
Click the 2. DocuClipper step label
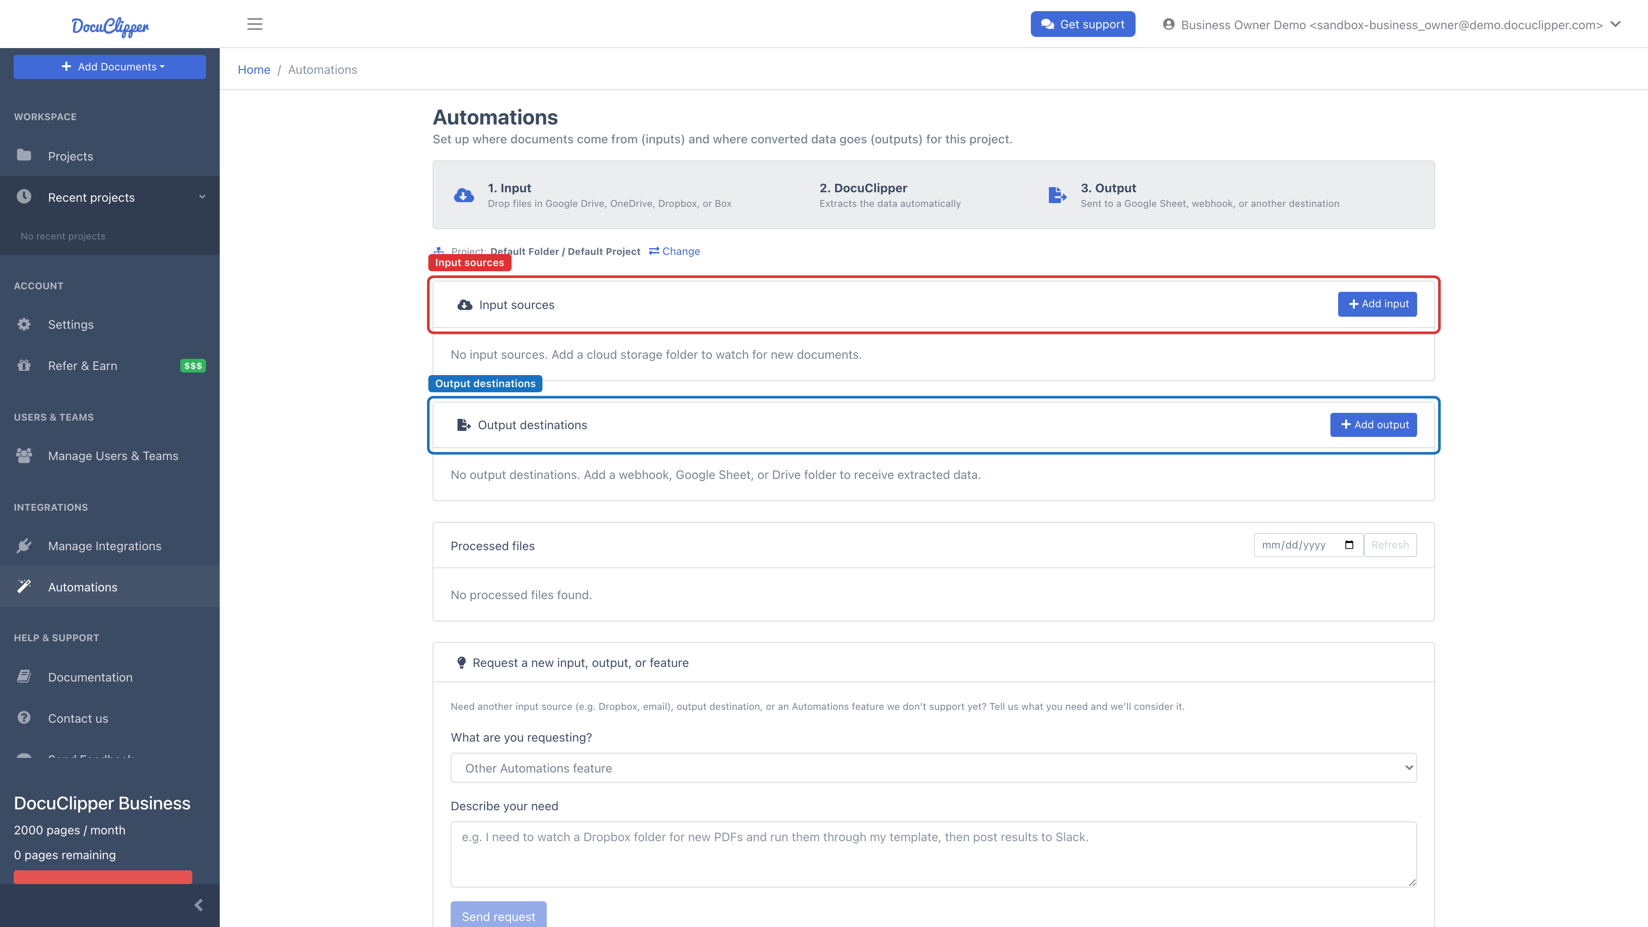click(x=863, y=188)
